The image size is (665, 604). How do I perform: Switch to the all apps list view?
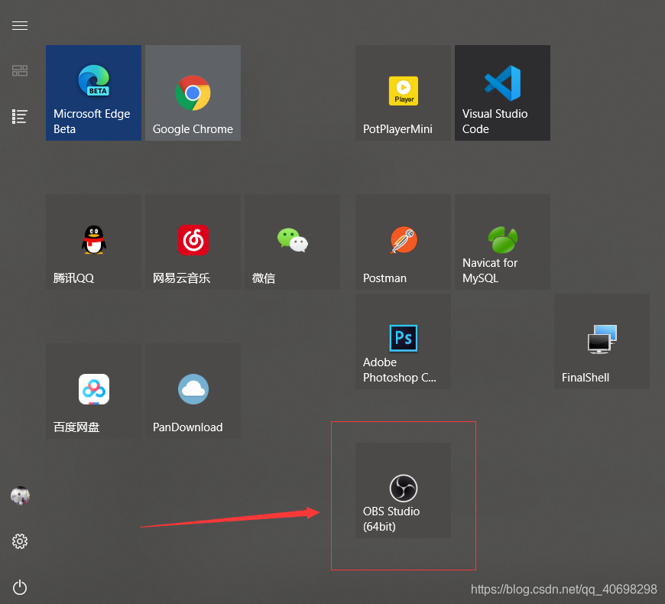(20, 117)
